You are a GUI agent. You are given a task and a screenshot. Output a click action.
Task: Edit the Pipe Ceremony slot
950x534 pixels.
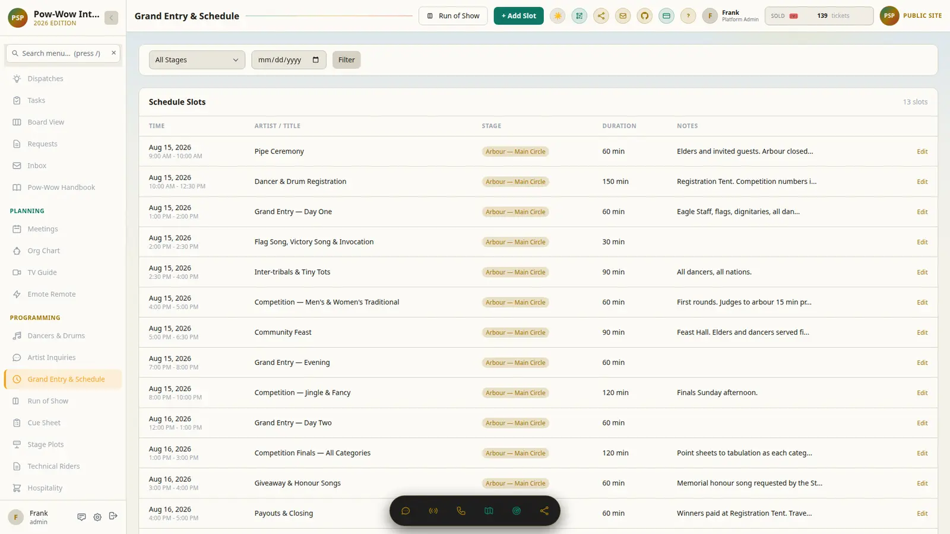pyautogui.click(x=921, y=151)
